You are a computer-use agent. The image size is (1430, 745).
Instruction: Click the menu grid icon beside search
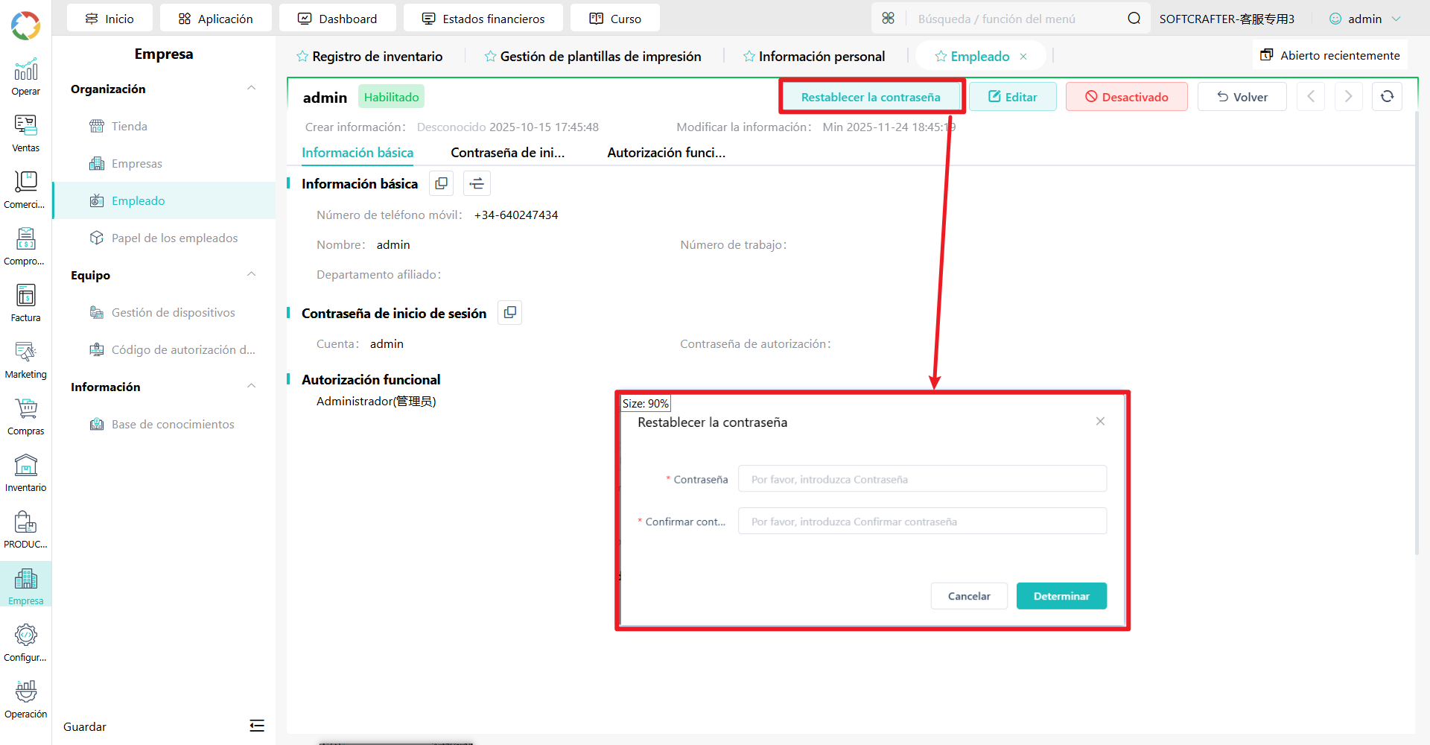[x=889, y=19]
